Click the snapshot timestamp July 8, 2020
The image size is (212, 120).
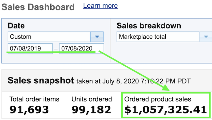click(121, 81)
